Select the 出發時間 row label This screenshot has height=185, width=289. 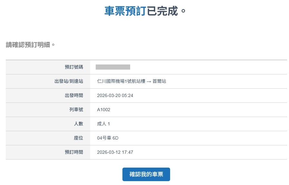(74, 95)
